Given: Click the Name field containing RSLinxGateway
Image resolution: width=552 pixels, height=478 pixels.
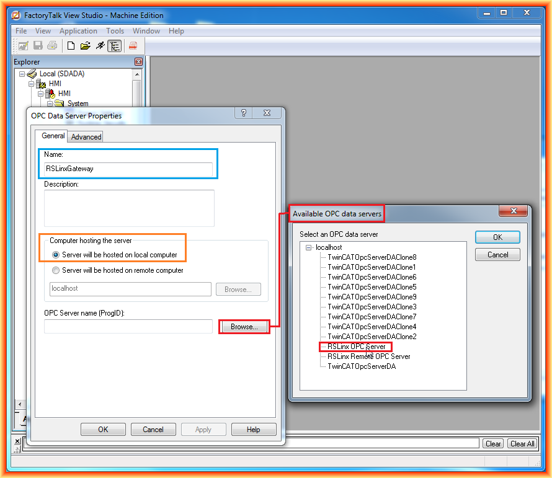Looking at the screenshot, I should (x=128, y=169).
